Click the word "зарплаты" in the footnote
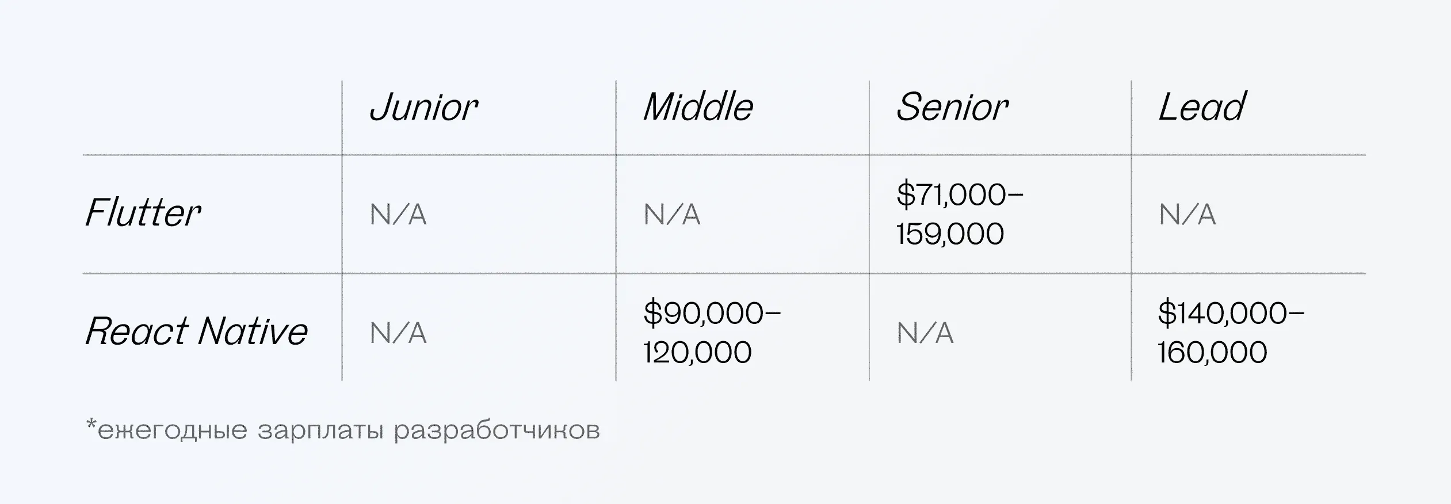The height and width of the screenshot is (504, 1451). click(x=320, y=430)
